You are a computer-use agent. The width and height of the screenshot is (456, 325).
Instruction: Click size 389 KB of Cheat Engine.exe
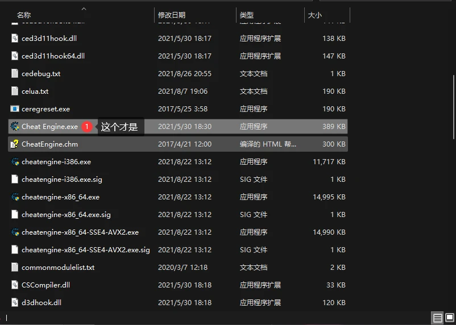tap(334, 127)
